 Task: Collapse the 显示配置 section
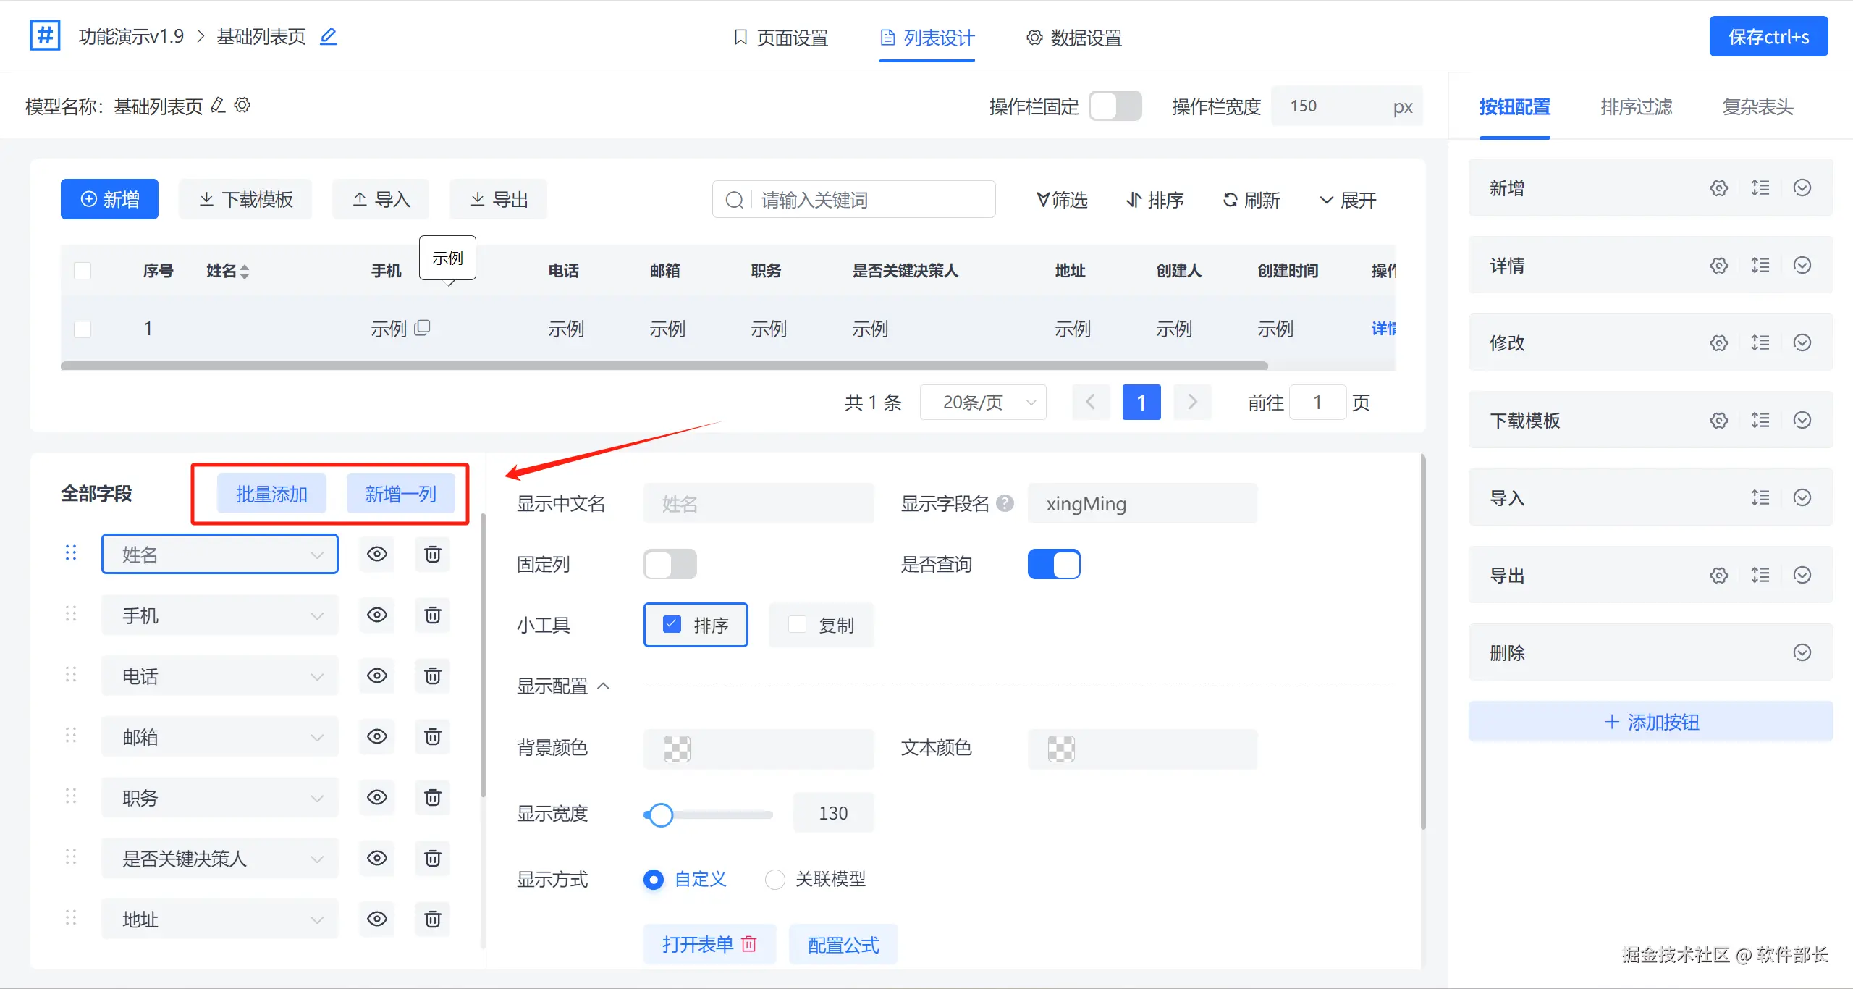pos(603,686)
